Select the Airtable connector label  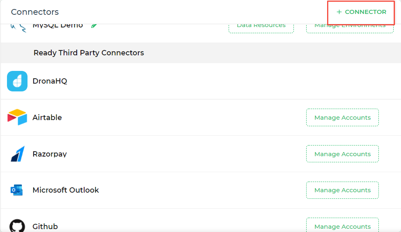[x=47, y=118]
